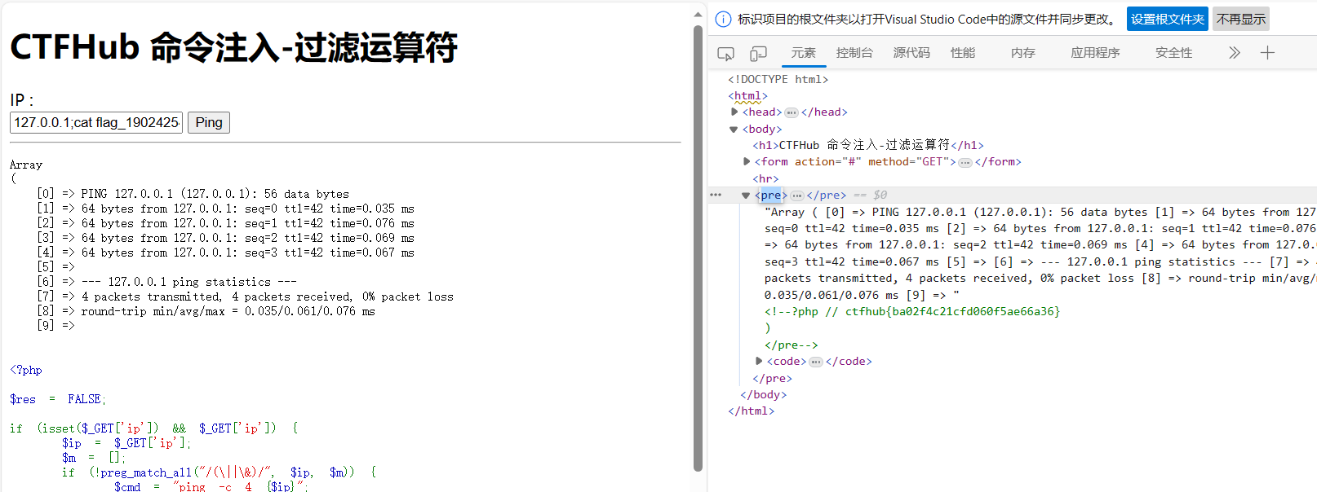Image resolution: width=1317 pixels, height=492 pixels.
Task: Toggle the device emulation icon
Action: (x=758, y=54)
